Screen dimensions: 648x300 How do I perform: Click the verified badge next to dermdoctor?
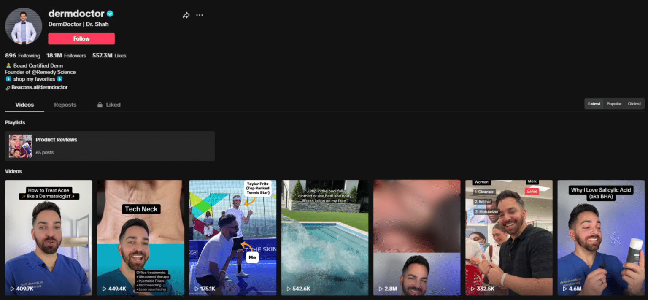pos(110,14)
